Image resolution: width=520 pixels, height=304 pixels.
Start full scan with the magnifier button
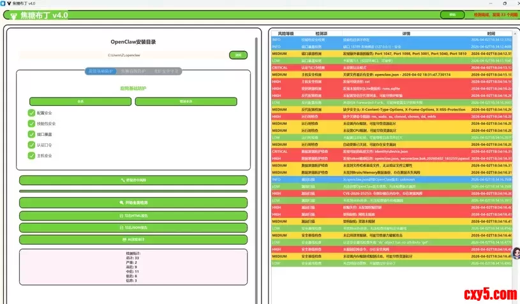[x=133, y=203]
